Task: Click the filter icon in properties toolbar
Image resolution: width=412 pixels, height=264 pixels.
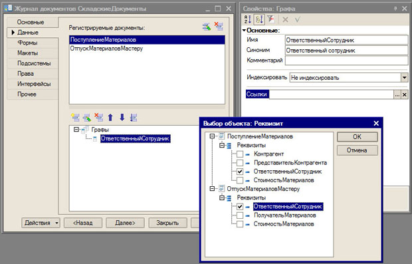Action: click(270, 19)
